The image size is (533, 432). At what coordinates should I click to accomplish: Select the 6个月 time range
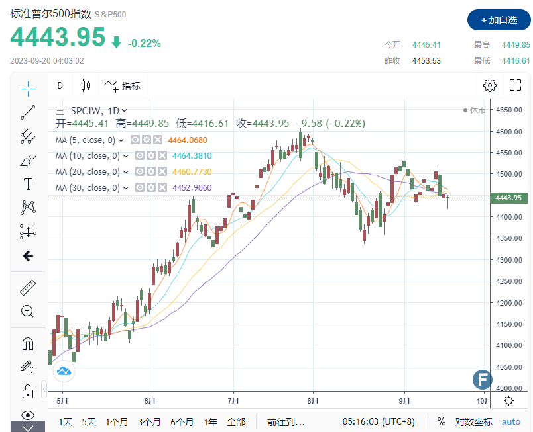point(182,422)
